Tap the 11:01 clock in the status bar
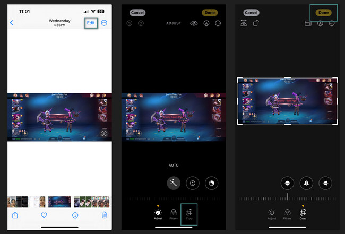 tap(24, 12)
